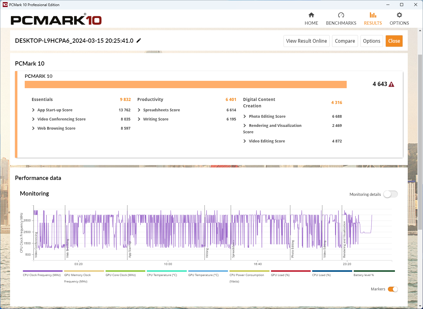Screen dimensions: 423x309
Task: Click Digital Content Creation heading
Action: 259,102
